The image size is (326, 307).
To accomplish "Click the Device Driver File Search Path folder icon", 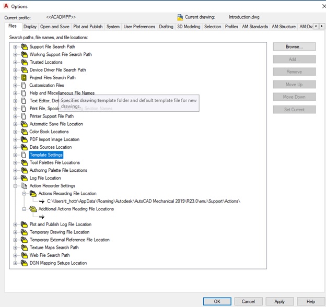I will coord(25,70).
